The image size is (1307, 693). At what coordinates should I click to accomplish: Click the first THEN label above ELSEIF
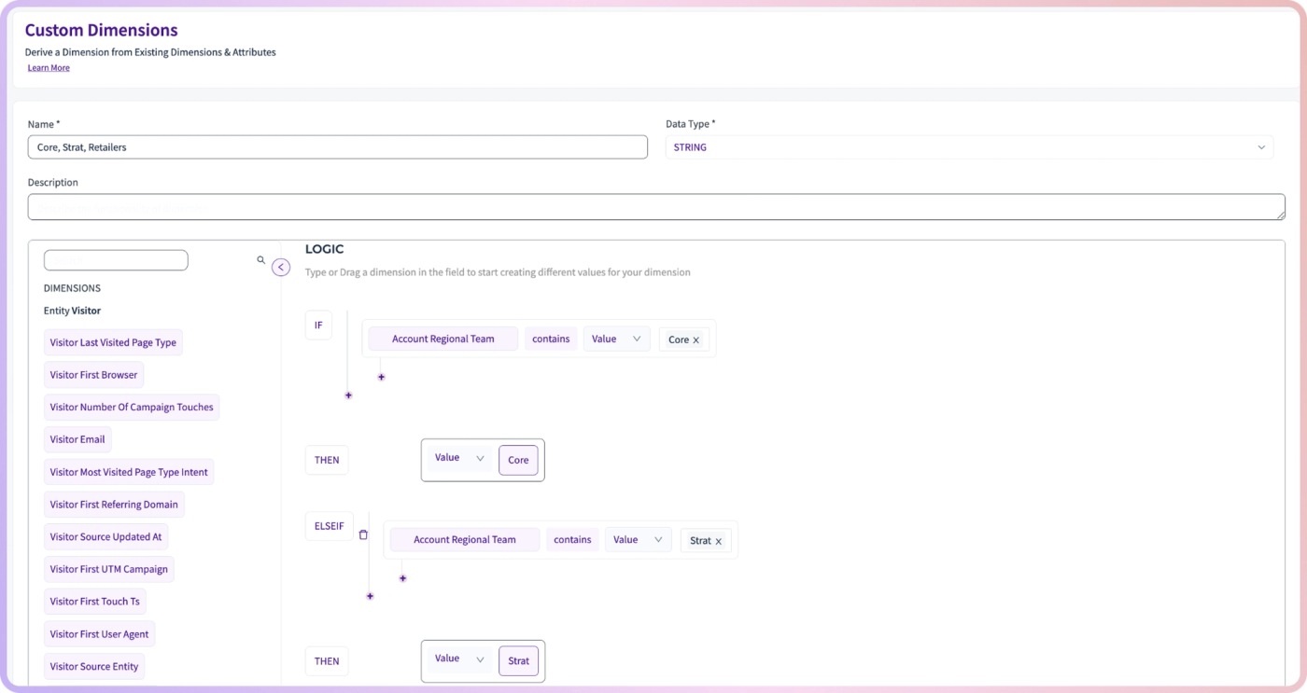click(x=327, y=460)
